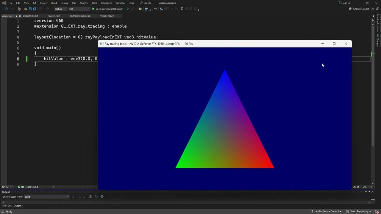Open the 161% editor zoom selector

(6, 187)
